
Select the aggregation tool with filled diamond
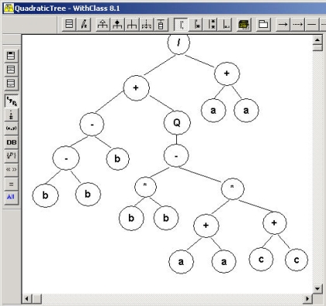(x=117, y=25)
